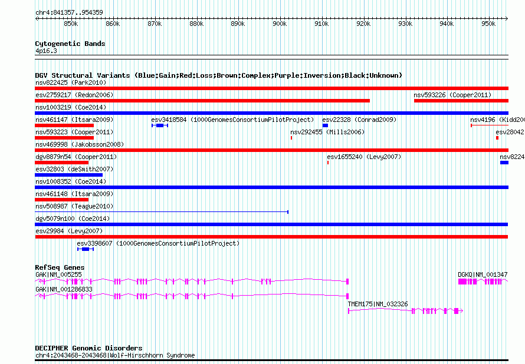Open nsv461148 (Itsara2009) label

point(74,194)
